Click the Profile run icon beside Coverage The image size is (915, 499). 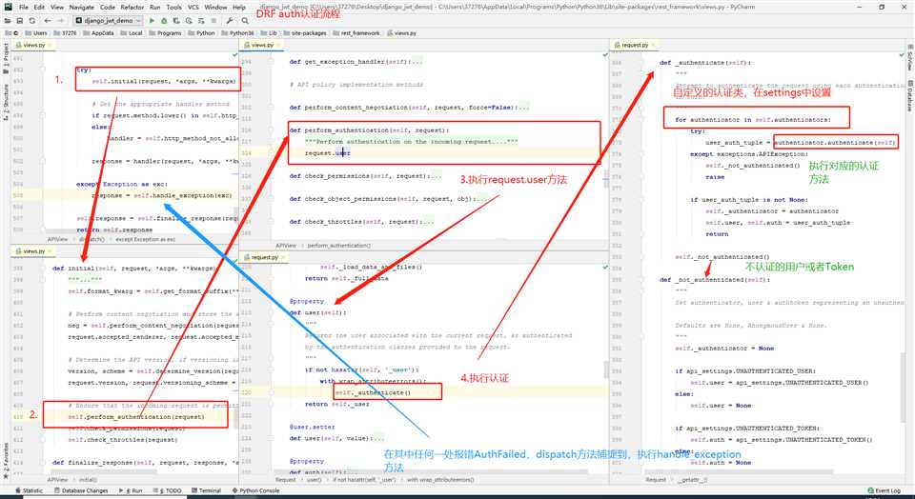pos(189,20)
